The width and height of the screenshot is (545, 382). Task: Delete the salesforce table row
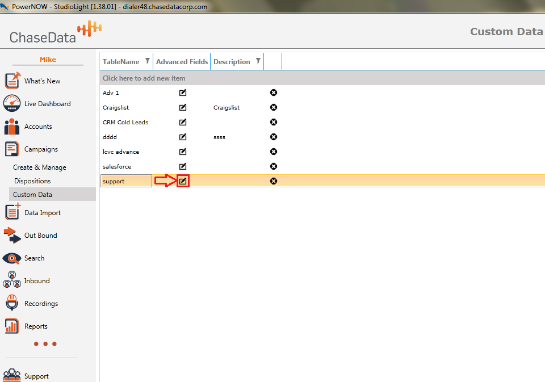pos(273,166)
